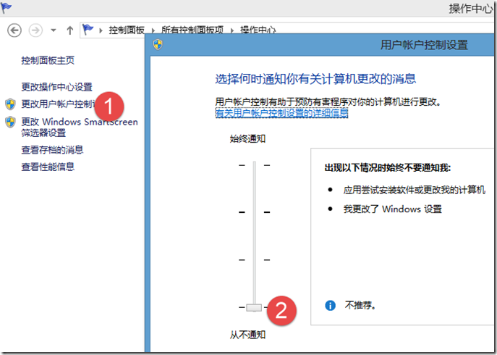
Task: Click the UAC shield icon in the dialog title bar
Action: click(x=158, y=44)
